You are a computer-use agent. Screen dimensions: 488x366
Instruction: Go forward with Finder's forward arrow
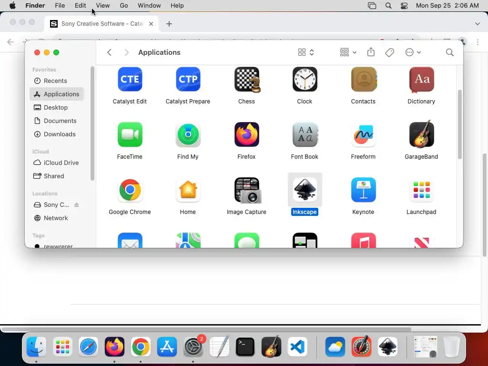click(x=126, y=52)
